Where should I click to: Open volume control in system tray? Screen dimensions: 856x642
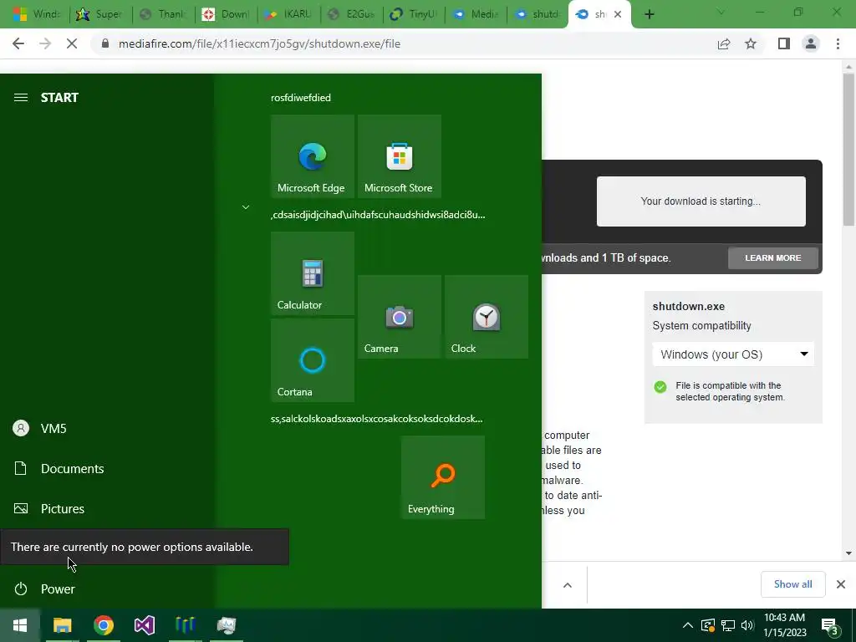747,625
